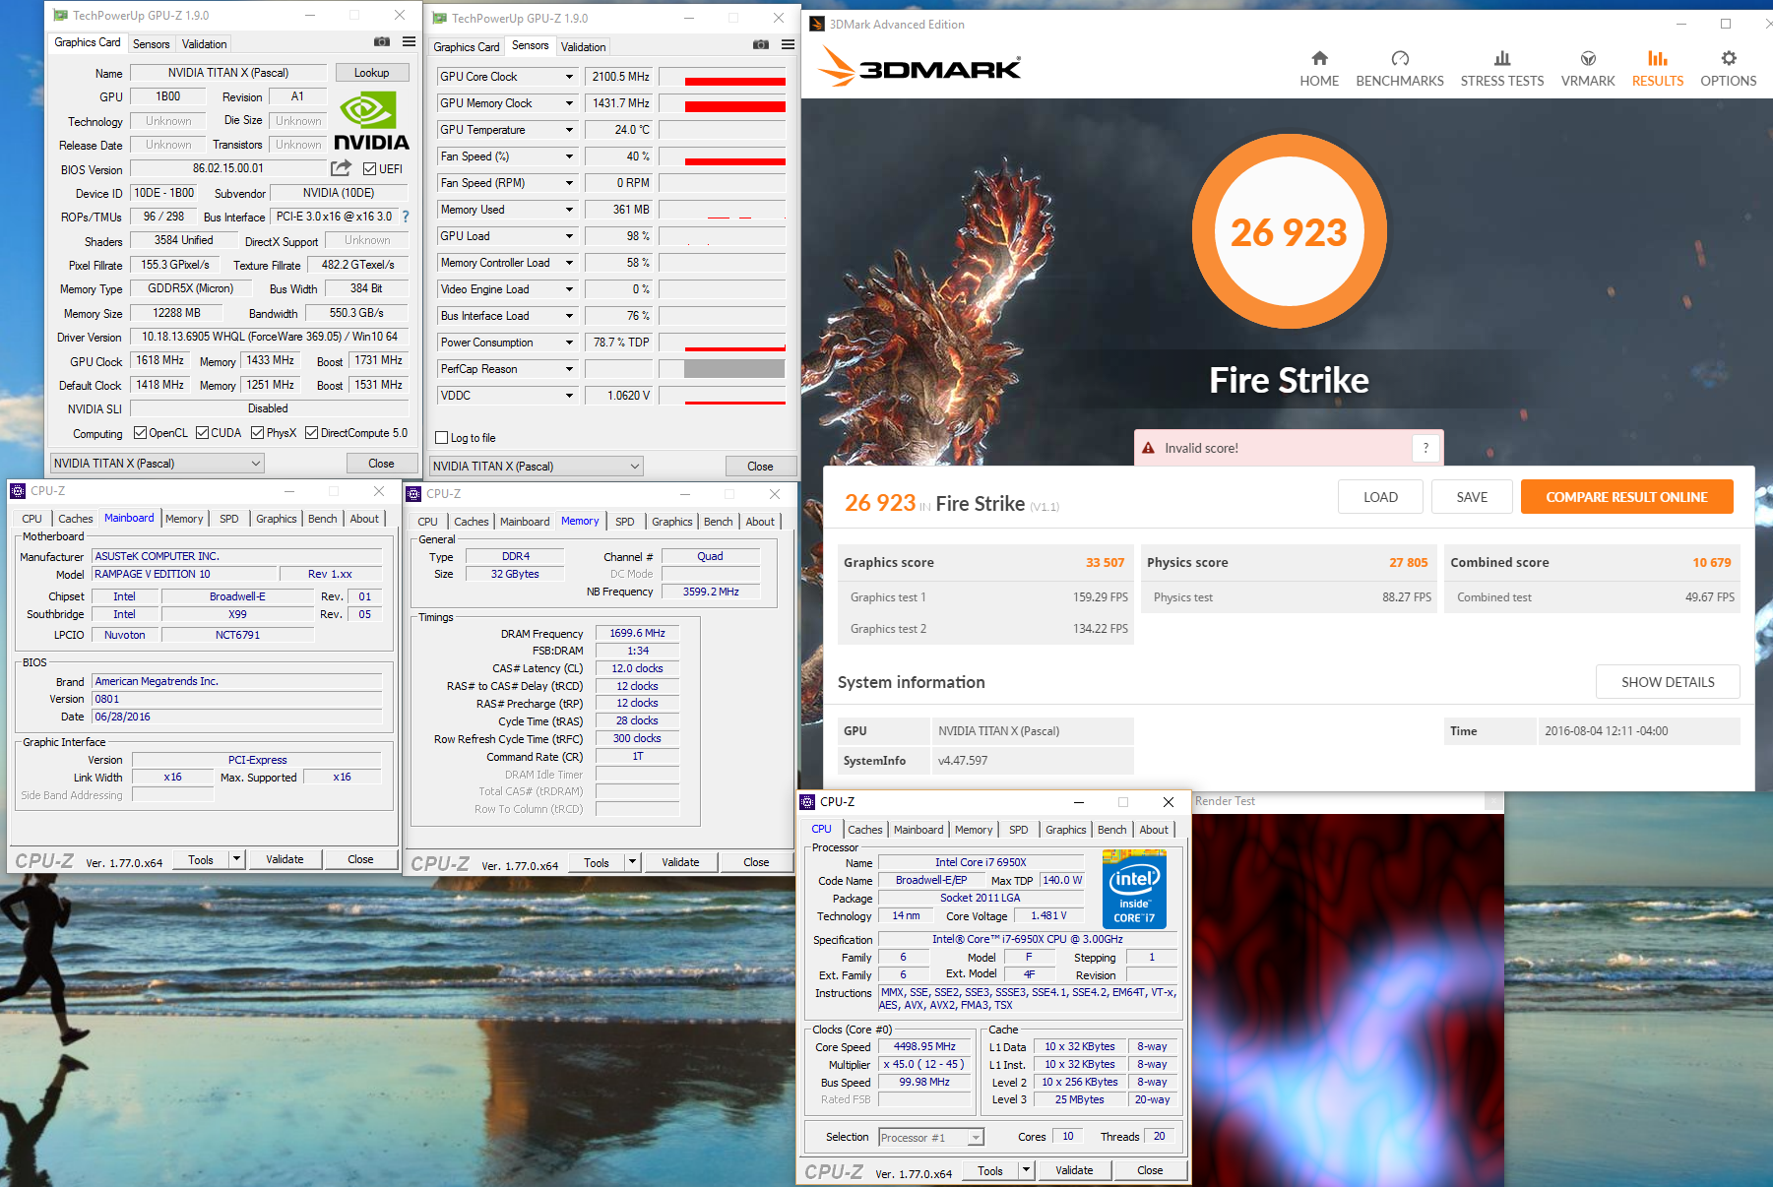Toggle the UEFI checkbox

click(370, 169)
